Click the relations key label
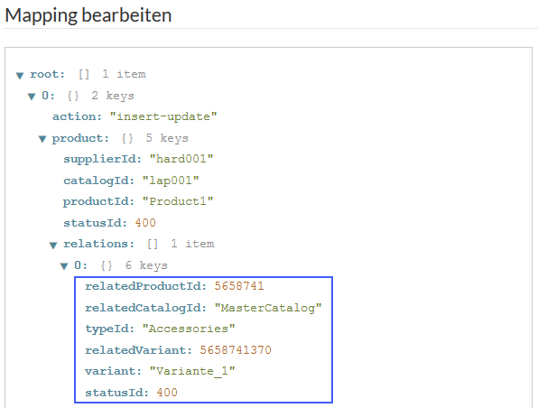This screenshot has height=408, width=538. click(x=98, y=244)
